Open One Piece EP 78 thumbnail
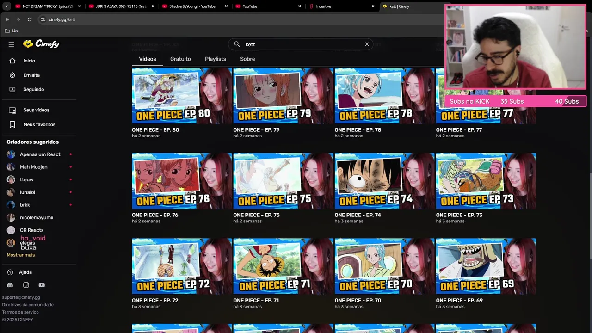 [x=384, y=96]
